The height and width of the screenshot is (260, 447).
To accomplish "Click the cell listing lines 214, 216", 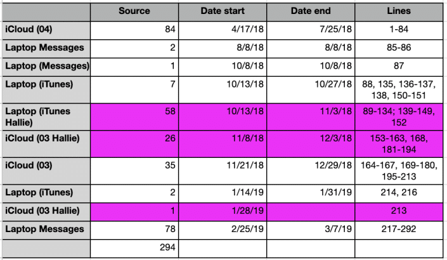I will [398, 192].
